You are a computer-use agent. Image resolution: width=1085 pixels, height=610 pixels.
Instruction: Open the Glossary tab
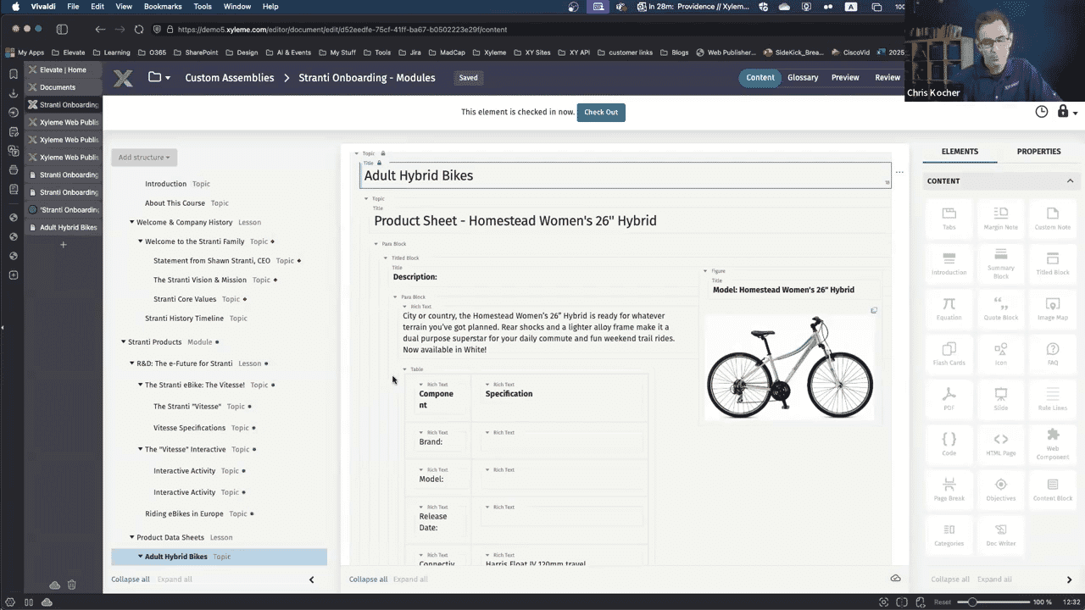pos(802,77)
